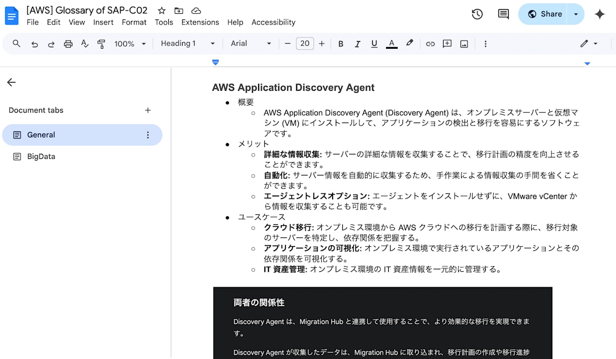Screen dimensions: 616x359
Task: Click the right indent ruler marker
Action: click(587, 63)
